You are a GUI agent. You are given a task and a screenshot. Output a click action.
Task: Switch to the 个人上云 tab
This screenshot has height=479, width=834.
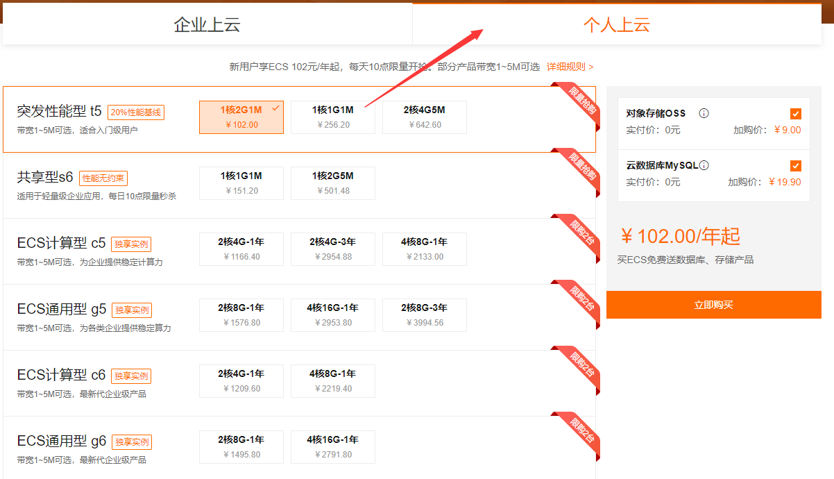[x=617, y=25]
